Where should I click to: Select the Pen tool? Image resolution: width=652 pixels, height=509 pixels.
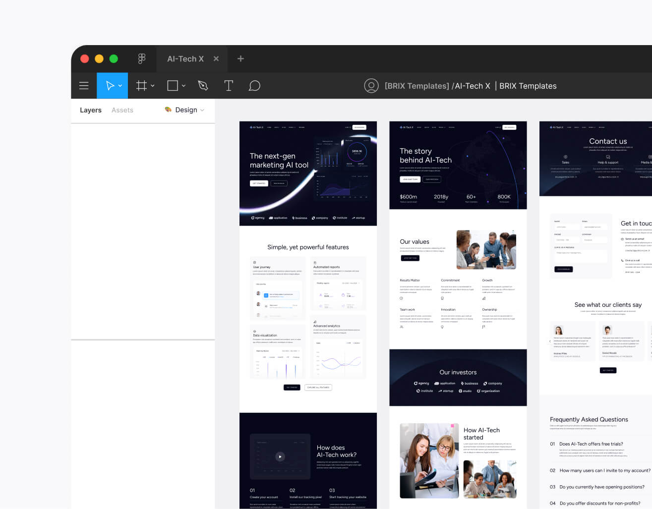[x=203, y=85]
